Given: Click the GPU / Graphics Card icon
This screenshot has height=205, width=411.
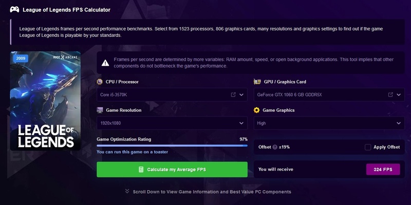Looking at the screenshot, I should coord(257,81).
